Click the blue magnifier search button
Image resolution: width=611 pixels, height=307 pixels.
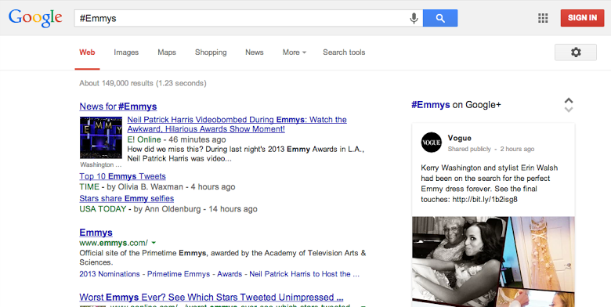point(440,18)
